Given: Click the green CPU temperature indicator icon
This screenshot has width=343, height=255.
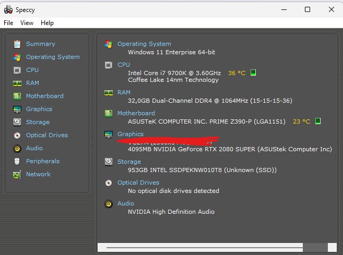Looking at the screenshot, I should click(253, 72).
